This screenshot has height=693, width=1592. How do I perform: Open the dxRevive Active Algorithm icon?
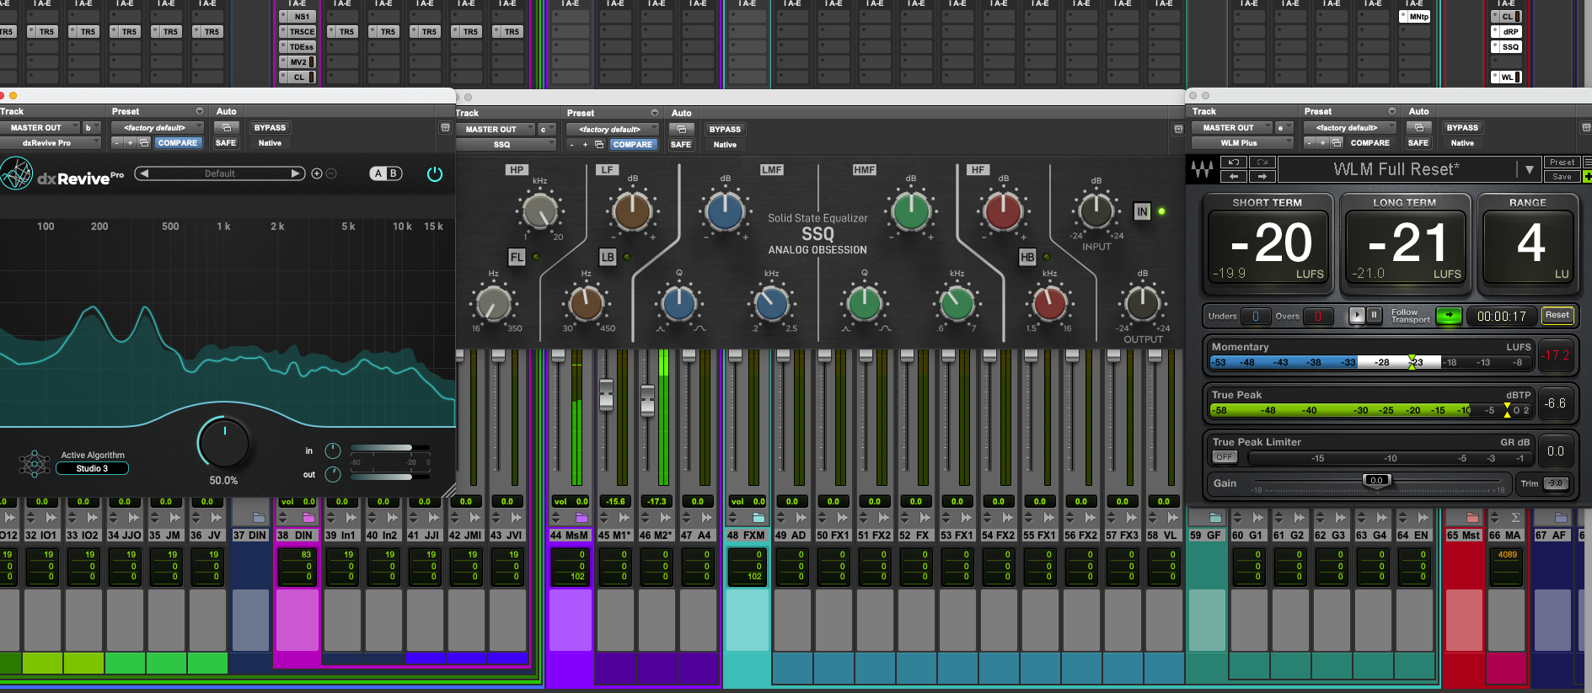[35, 463]
